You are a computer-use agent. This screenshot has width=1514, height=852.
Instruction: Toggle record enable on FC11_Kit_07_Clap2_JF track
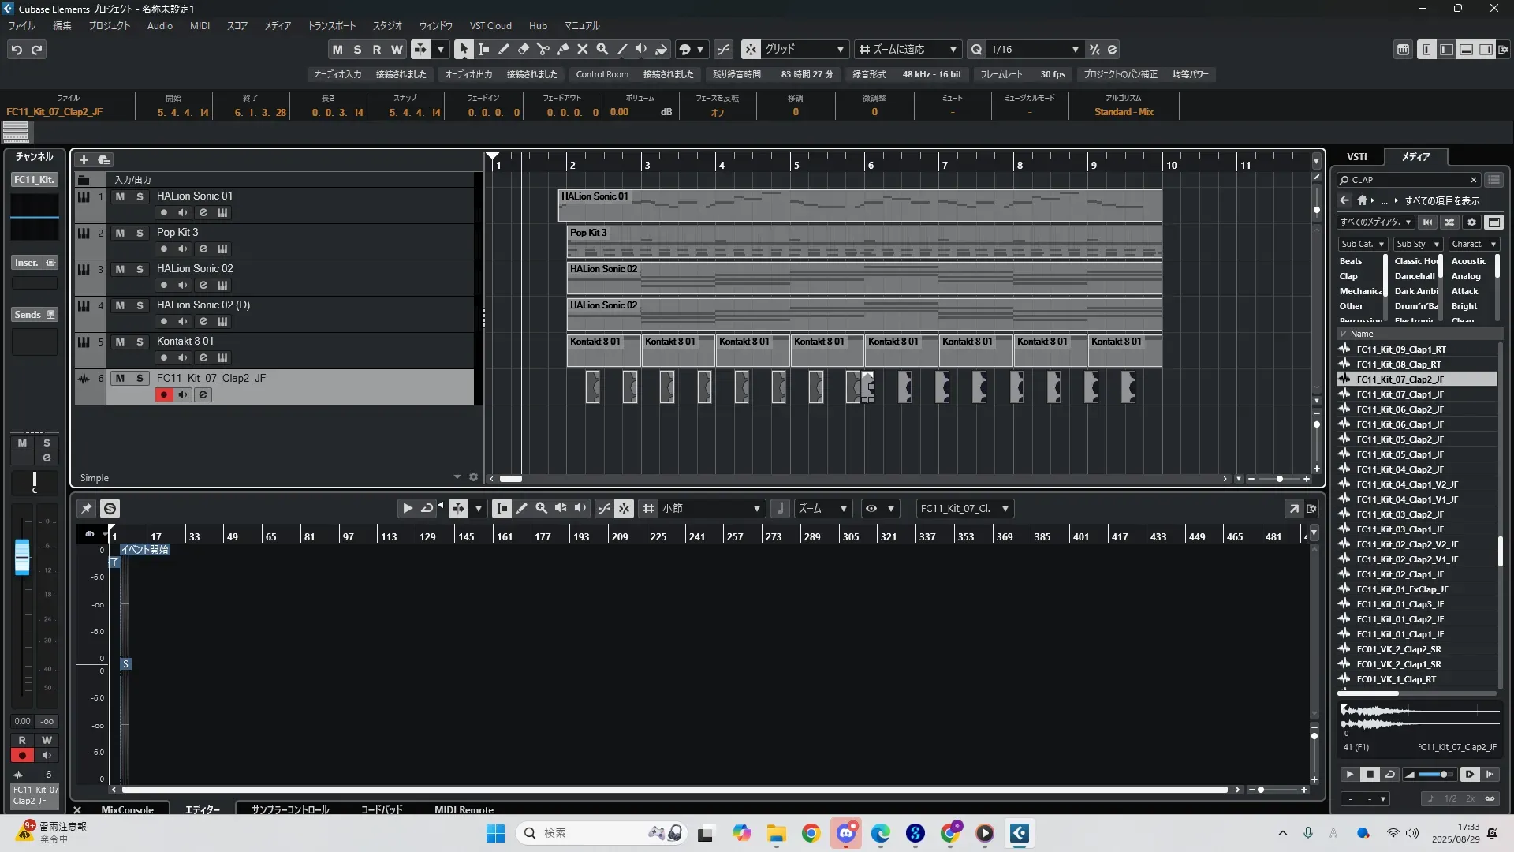(164, 394)
